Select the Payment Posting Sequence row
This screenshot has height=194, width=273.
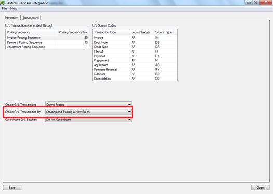click(x=47, y=42)
